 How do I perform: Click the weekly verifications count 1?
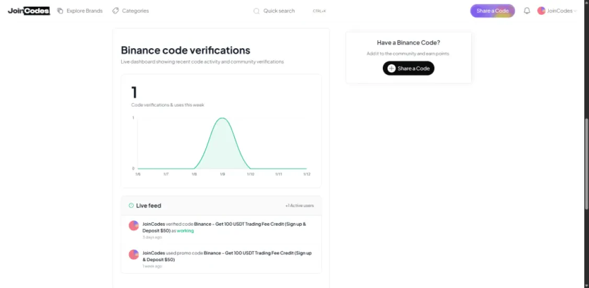134,93
